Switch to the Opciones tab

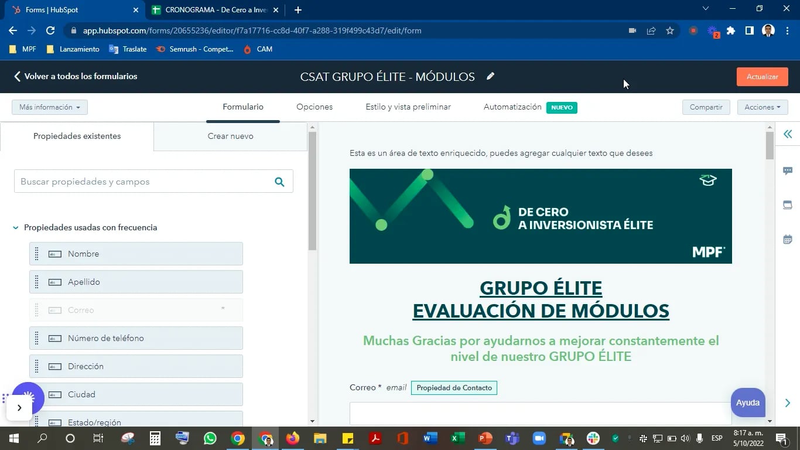click(314, 107)
